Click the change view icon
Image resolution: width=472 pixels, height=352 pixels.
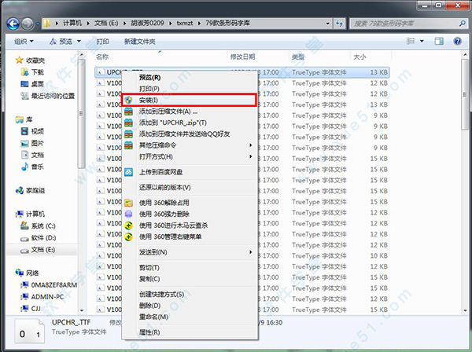[411, 41]
